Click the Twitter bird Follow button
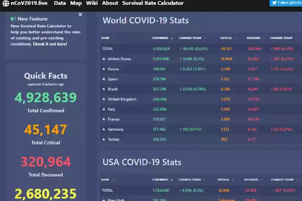The width and height of the screenshot is (302, 201). [286, 3]
